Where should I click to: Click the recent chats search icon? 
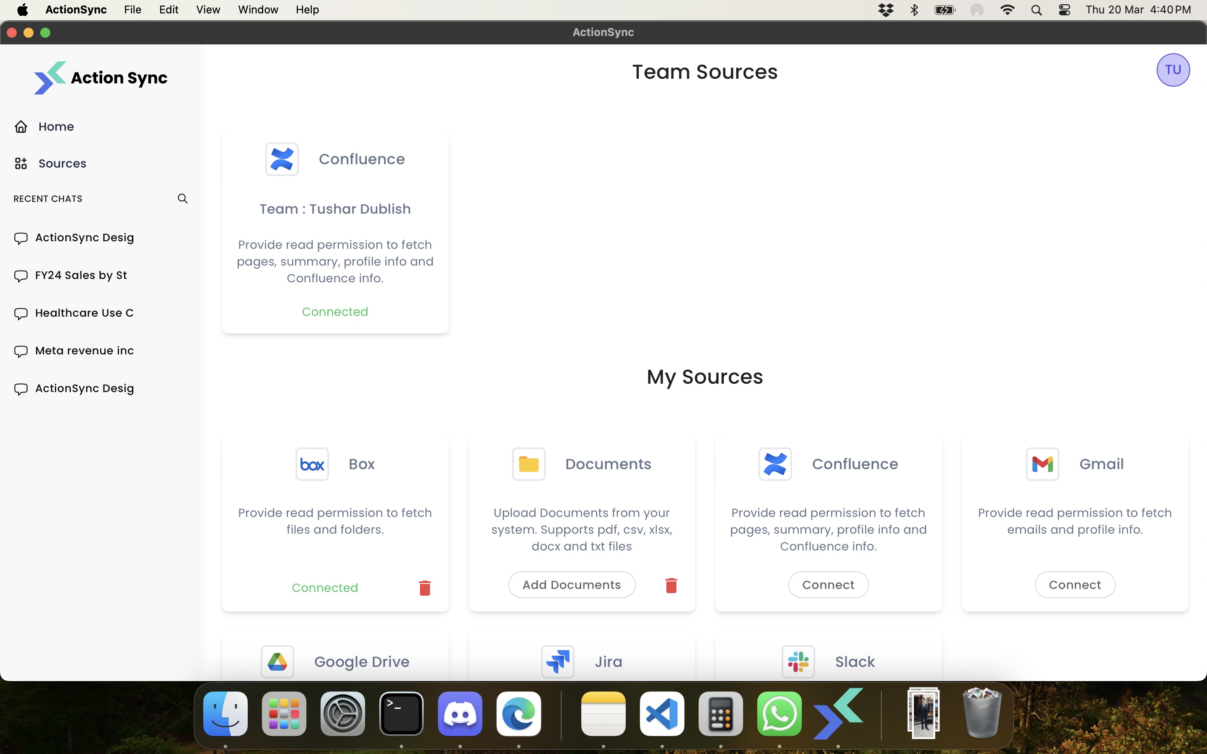[183, 199]
